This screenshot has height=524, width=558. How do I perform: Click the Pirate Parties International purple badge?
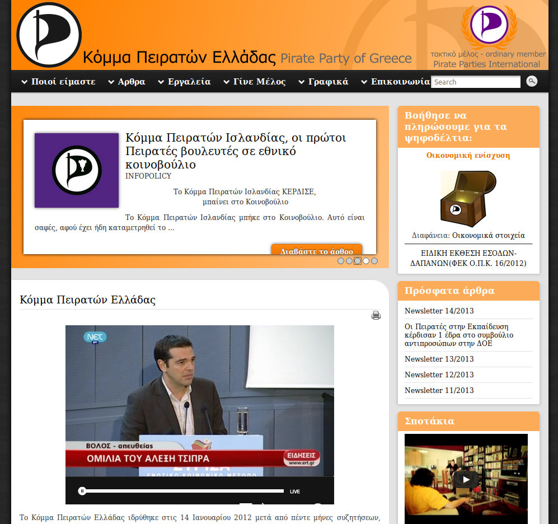489,25
